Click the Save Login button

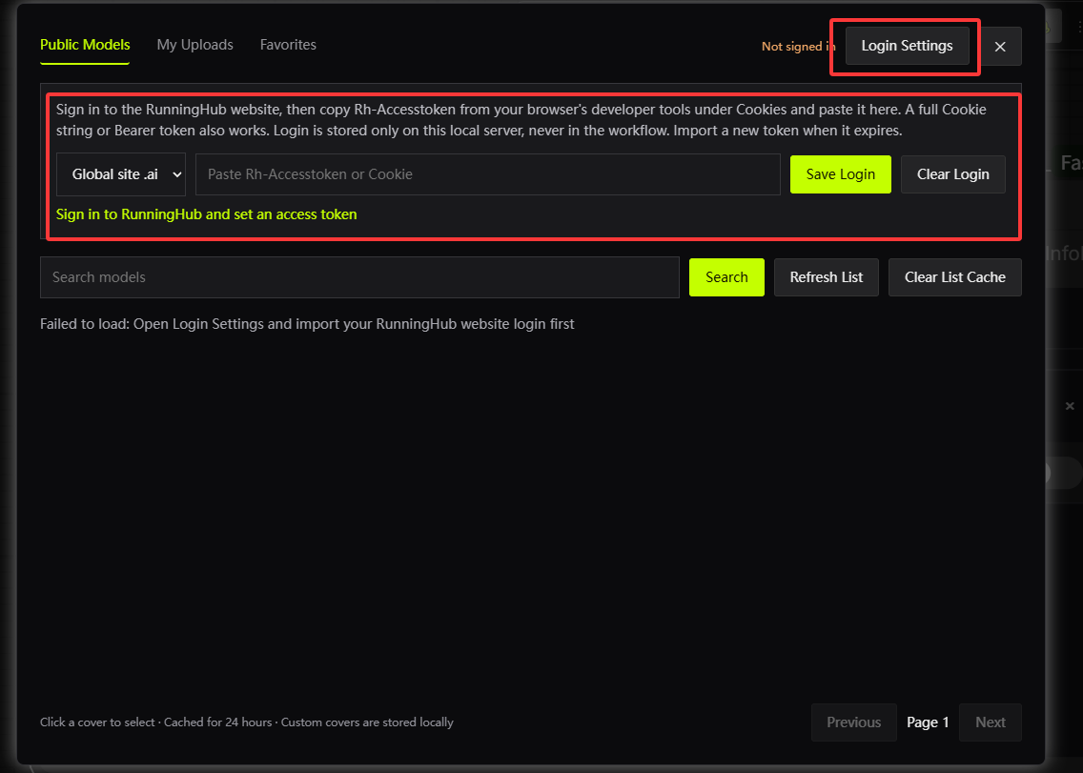841,174
